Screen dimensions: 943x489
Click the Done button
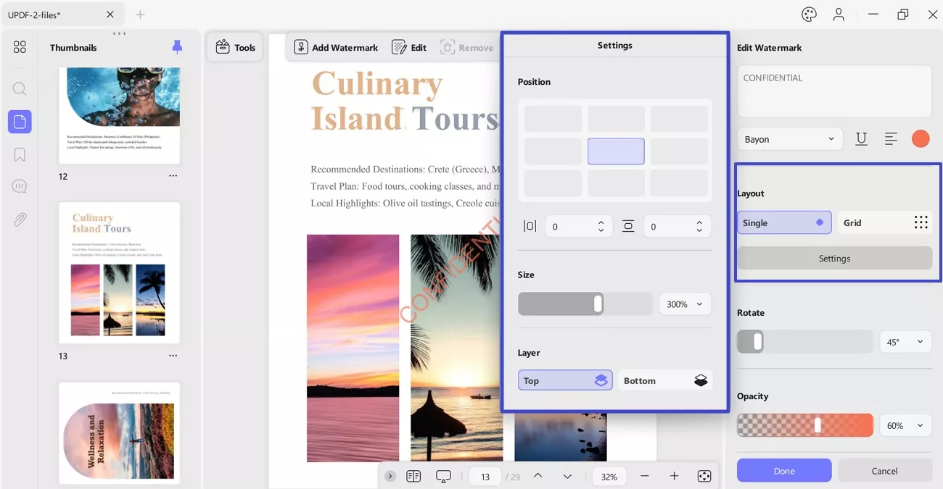[784, 471]
